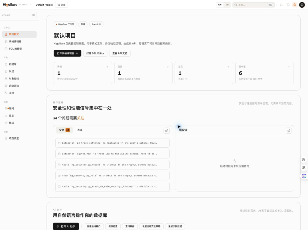Image resolution: width=308 pixels, height=230 pixels.
Task: Click the 设置行级安全策略 chip
Action: click(151, 227)
